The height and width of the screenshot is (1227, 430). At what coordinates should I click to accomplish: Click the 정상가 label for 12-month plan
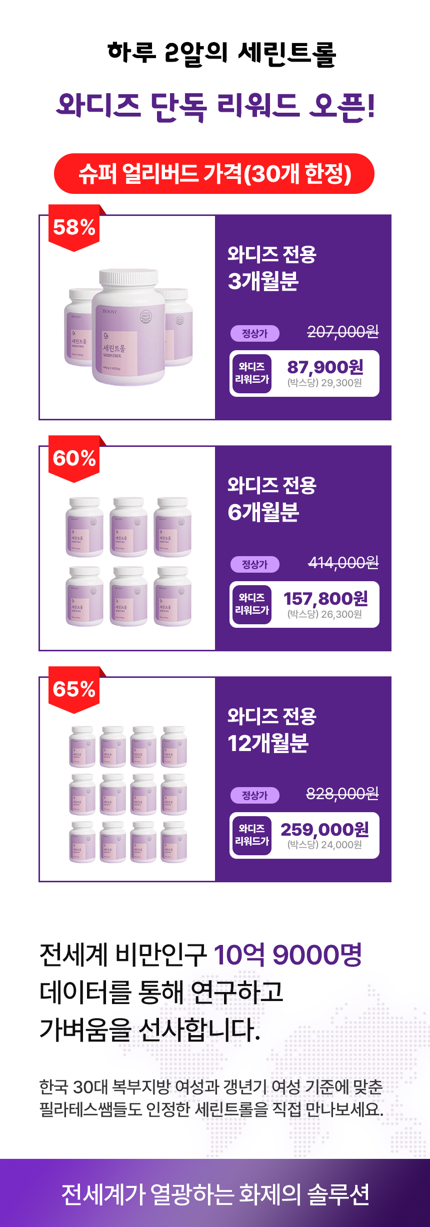254,796
